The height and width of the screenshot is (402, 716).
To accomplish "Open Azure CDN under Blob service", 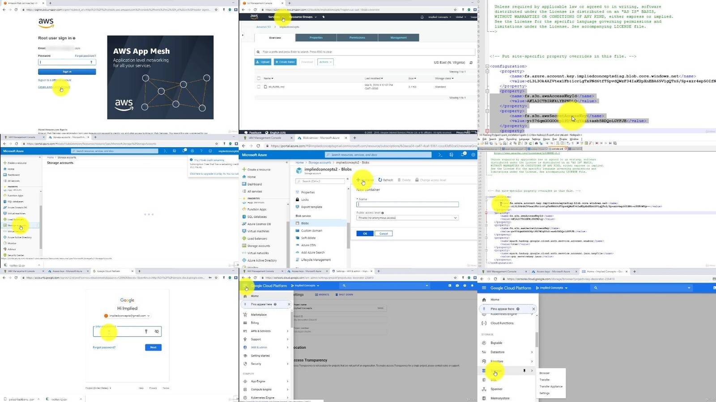I will [305, 245].
